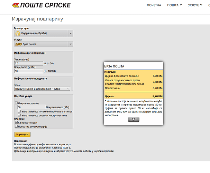Expand the Услуга dropdown arrow
210x173 pixels.
pos(71,44)
